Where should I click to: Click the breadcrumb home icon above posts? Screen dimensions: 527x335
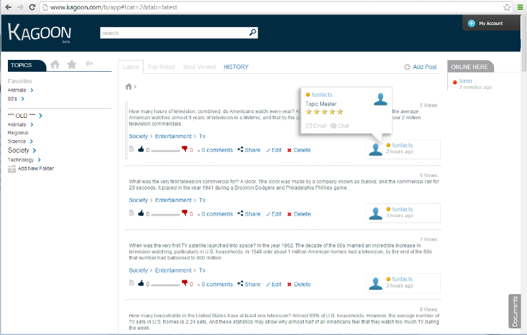pyautogui.click(x=129, y=86)
